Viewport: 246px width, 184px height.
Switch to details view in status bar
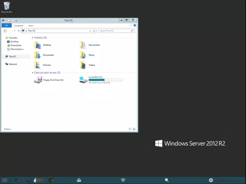click(130, 129)
